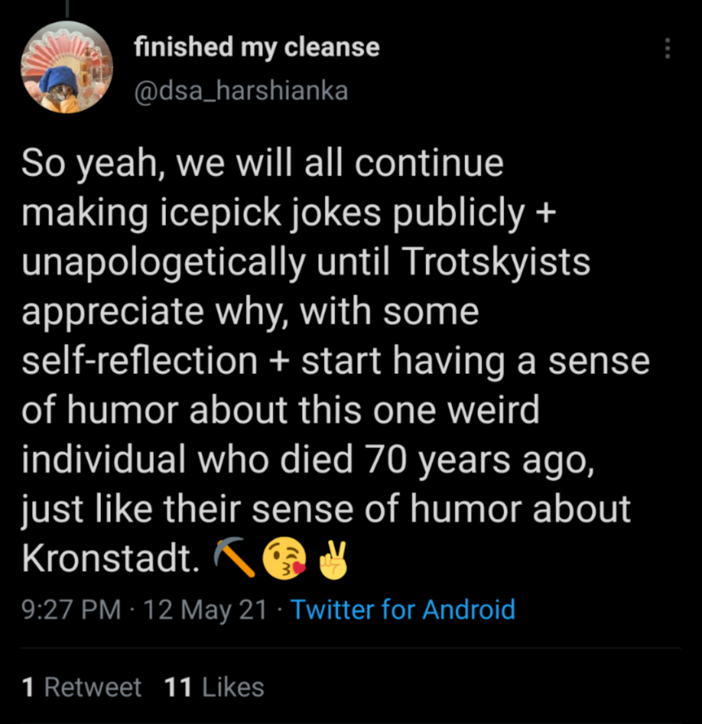702x724 pixels.
Task: Click the thread connector line above avatar
Action: [x=67, y=8]
